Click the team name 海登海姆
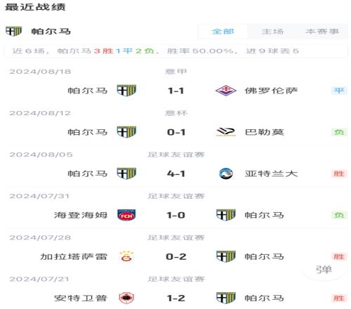The width and height of the screenshot is (351, 309). (81, 215)
